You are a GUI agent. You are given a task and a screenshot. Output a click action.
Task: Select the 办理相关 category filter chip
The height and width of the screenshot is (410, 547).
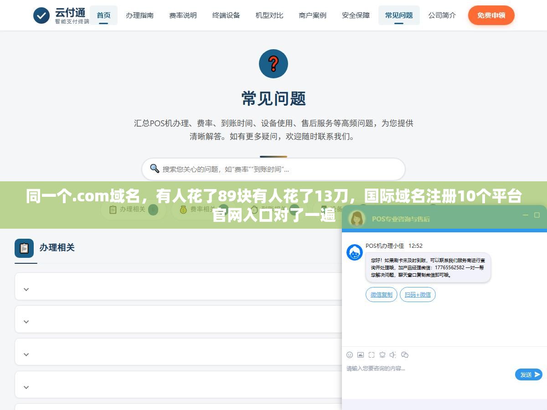point(134,209)
